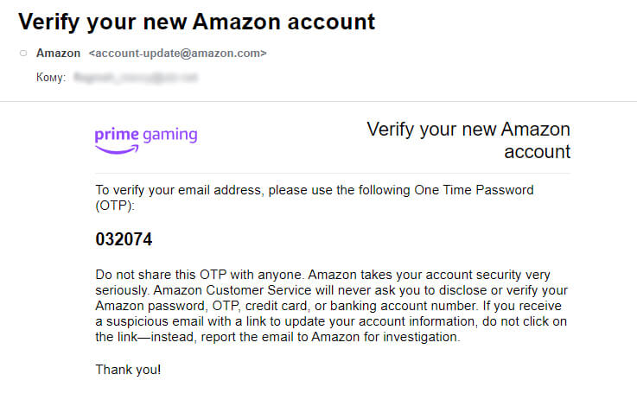Click the sender name Amazon
The width and height of the screenshot is (637, 406).
point(59,54)
